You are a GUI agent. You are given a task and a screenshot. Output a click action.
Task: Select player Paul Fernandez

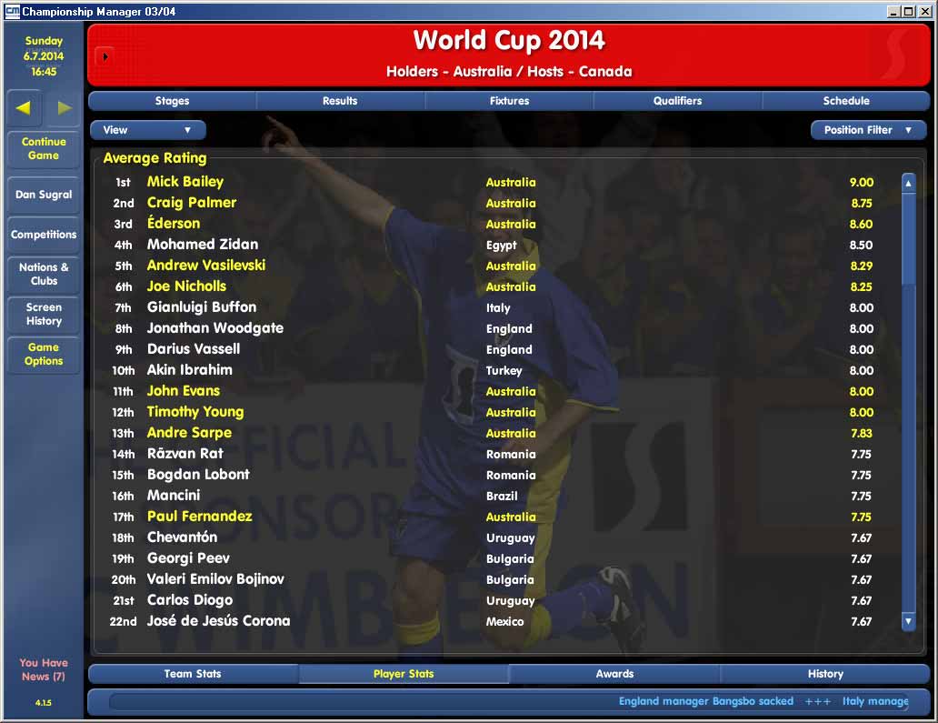200,517
